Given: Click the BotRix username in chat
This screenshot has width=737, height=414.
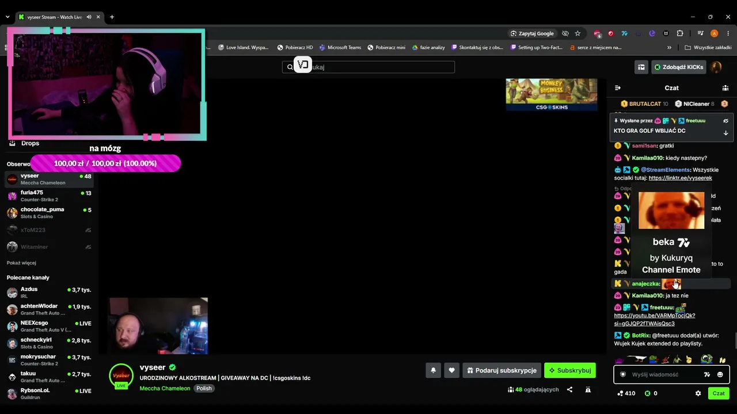Looking at the screenshot, I should click(x=640, y=335).
